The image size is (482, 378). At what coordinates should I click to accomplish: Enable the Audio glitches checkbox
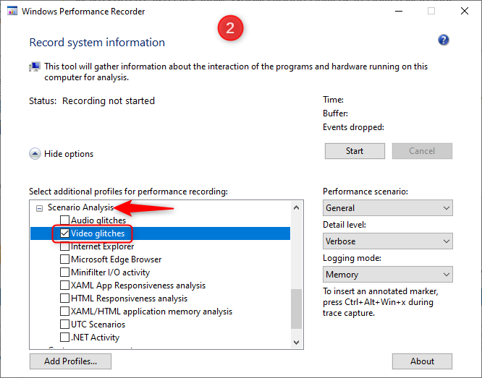tap(65, 220)
